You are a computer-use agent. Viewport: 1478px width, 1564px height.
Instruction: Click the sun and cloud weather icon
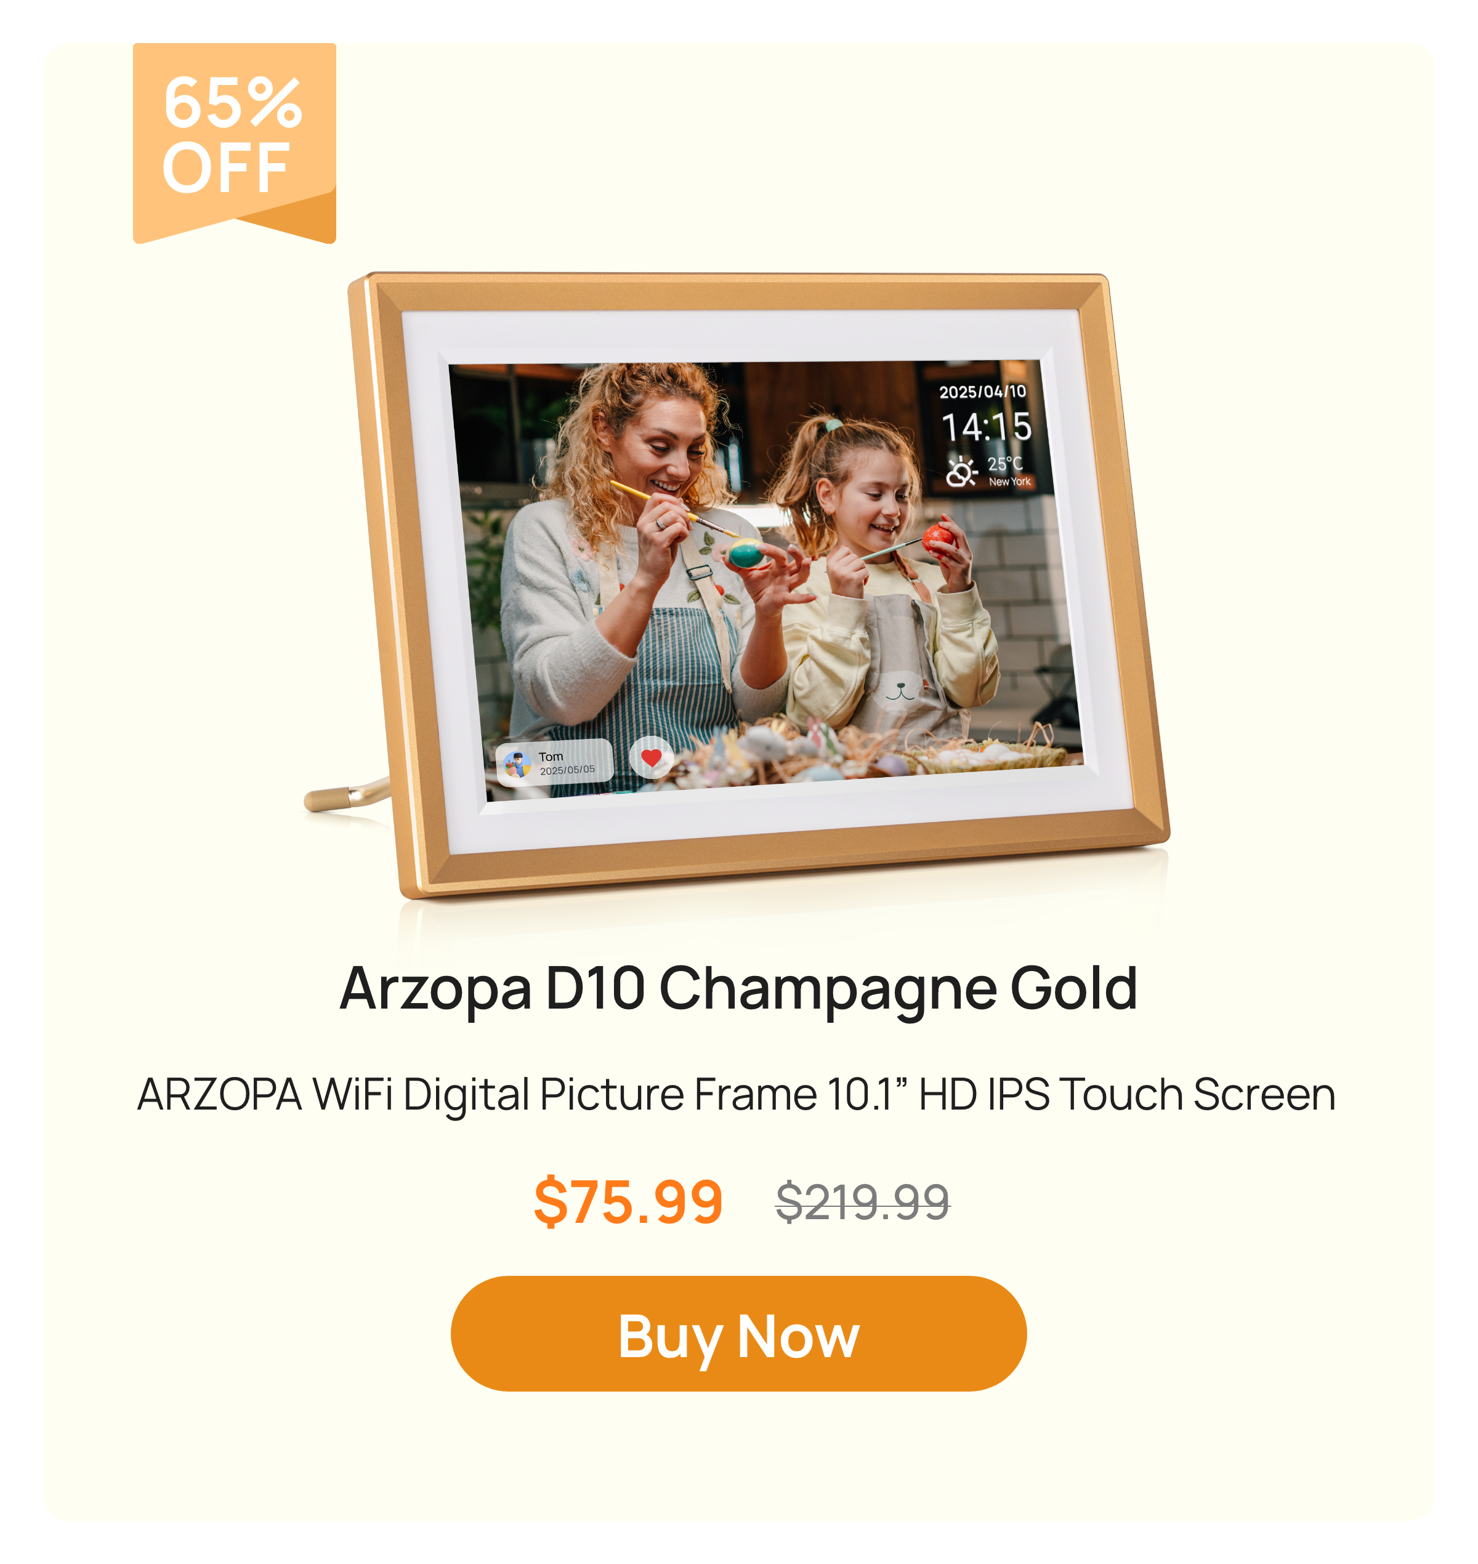[962, 471]
